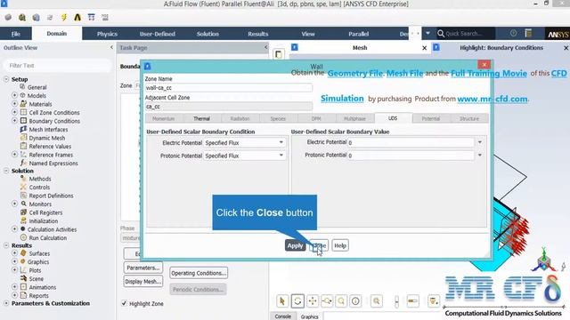Select General in the Setup tree

37,87
